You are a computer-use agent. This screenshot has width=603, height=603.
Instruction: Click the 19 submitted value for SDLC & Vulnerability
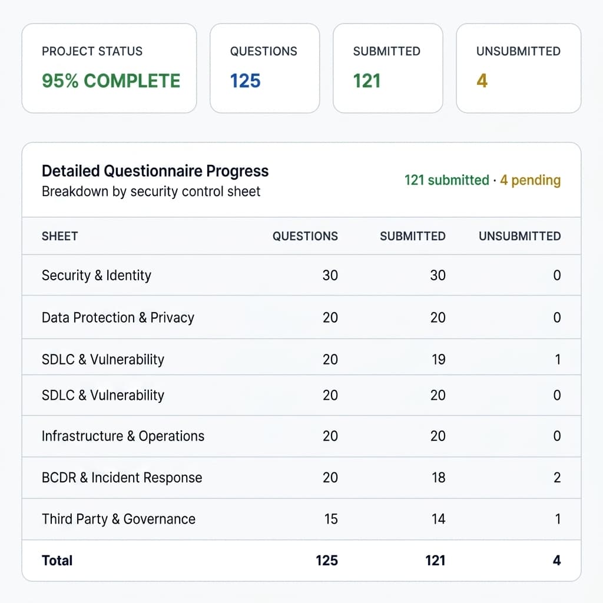438,360
